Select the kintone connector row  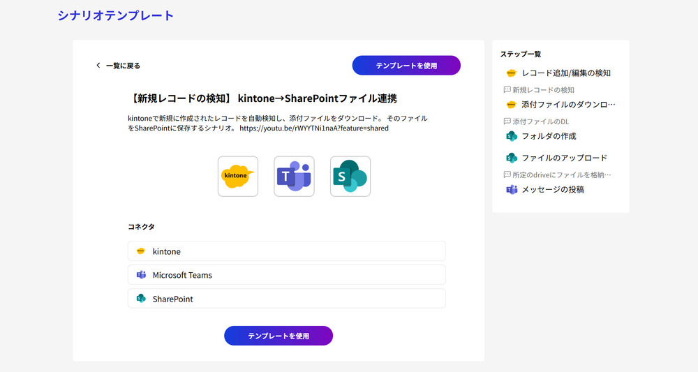coord(287,251)
